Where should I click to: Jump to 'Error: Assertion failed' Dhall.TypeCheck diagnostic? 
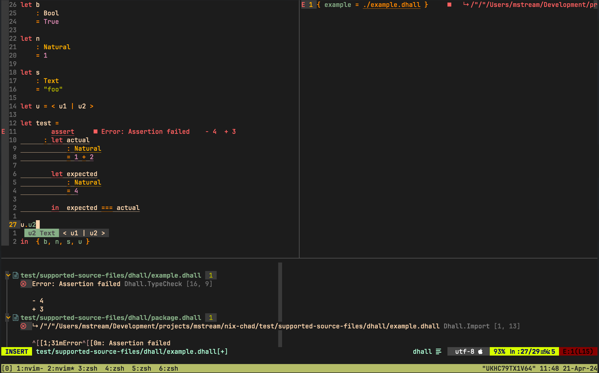coord(122,284)
